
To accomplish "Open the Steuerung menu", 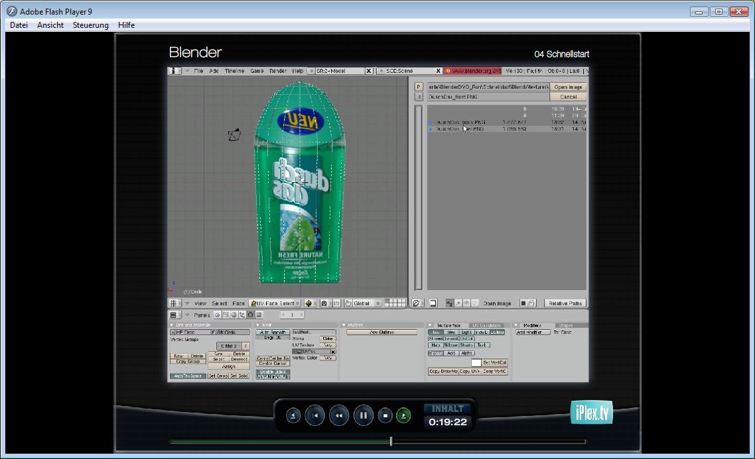I will (x=90, y=25).
